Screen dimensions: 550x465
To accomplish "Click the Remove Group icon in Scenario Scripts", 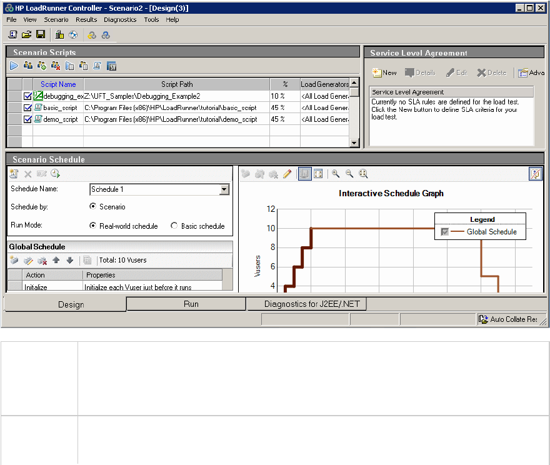I will [x=56, y=66].
